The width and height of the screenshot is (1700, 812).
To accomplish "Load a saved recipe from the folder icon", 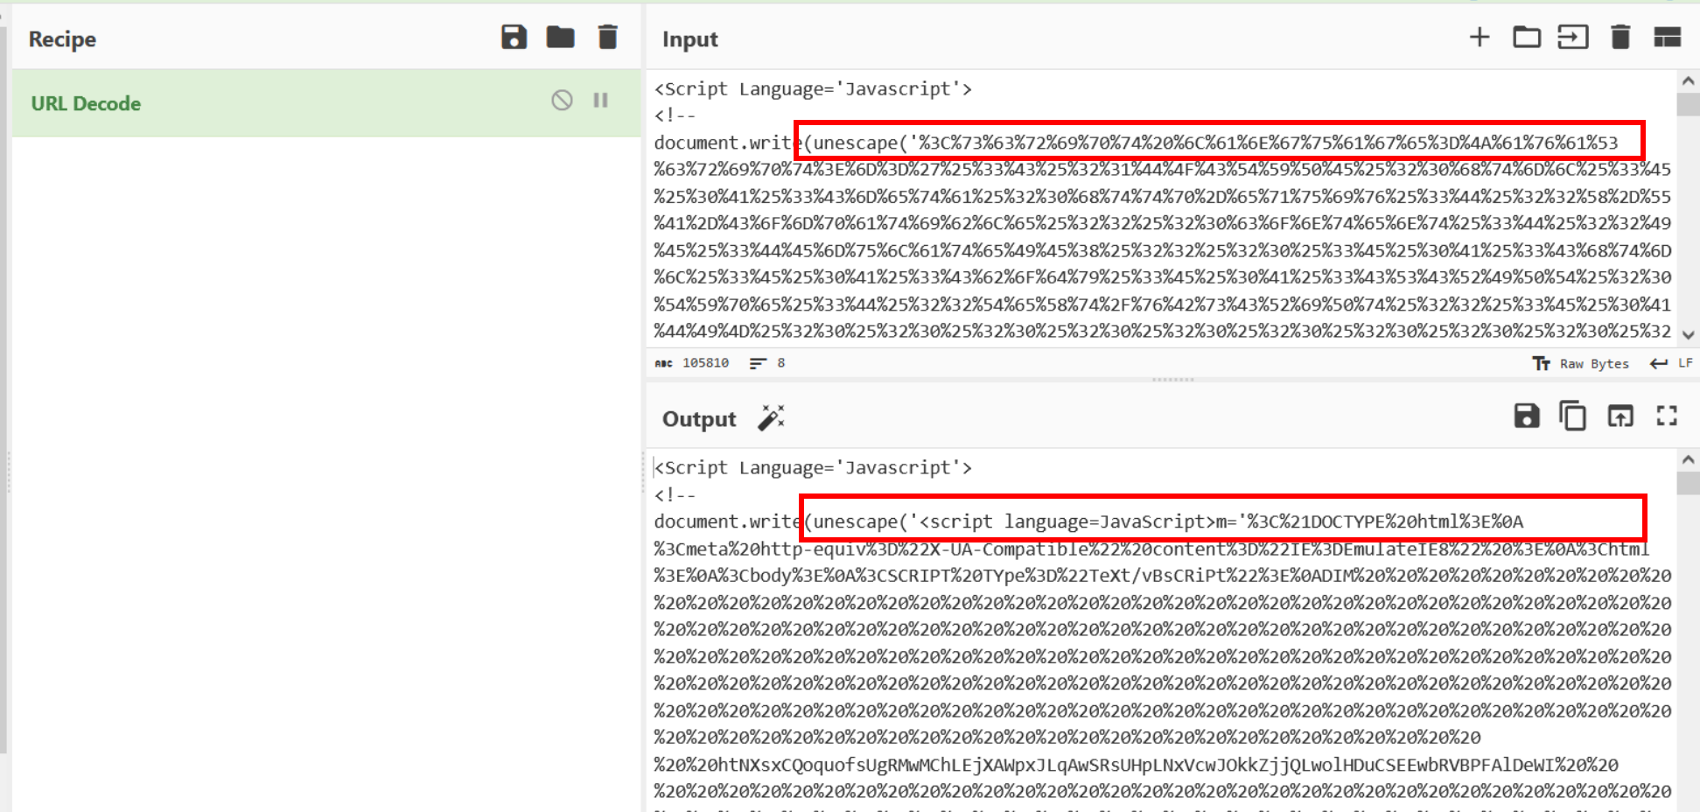I will tap(561, 37).
